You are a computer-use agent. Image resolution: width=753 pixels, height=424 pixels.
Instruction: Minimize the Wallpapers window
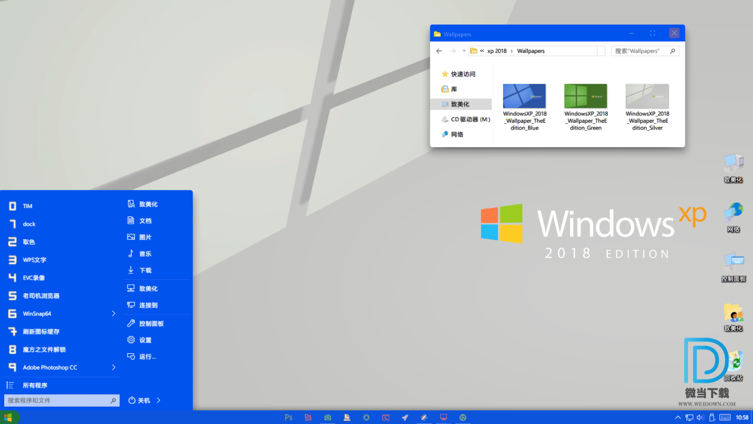632,33
